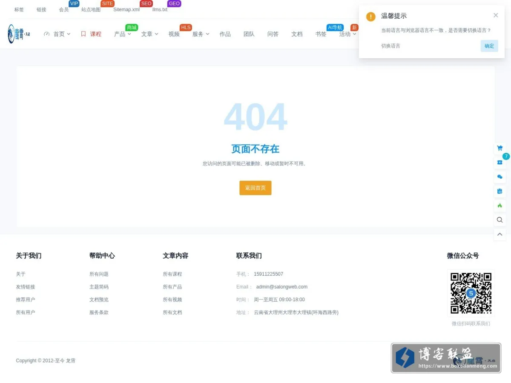Image resolution: width=511 pixels, height=383 pixels.
Task: Close the 温馨提示 notification
Action: [x=496, y=15]
